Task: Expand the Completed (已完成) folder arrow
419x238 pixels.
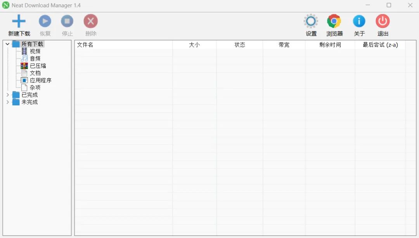Action: tap(7, 95)
